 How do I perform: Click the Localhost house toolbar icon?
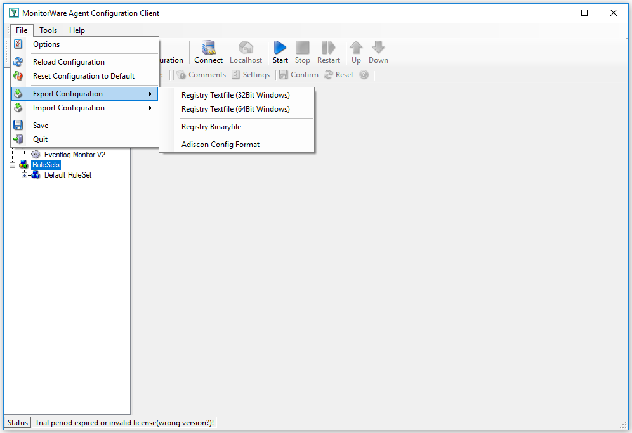246,48
